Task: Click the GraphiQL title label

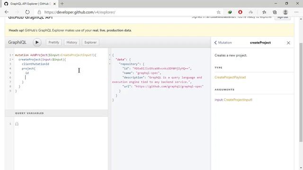Action: 17,42
